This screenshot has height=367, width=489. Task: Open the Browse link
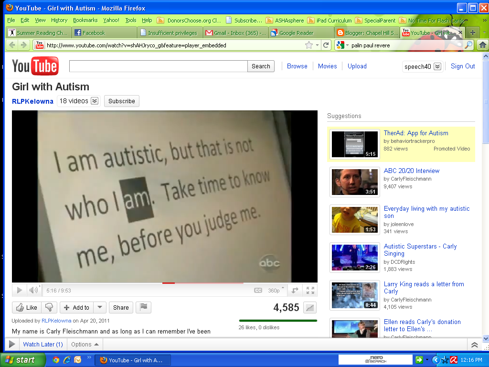pos(297,66)
